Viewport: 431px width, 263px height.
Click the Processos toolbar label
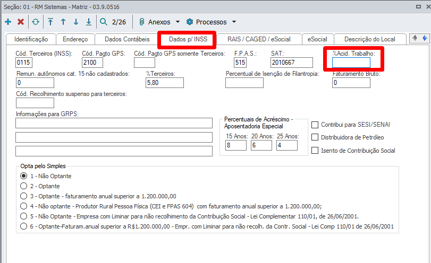click(x=211, y=22)
